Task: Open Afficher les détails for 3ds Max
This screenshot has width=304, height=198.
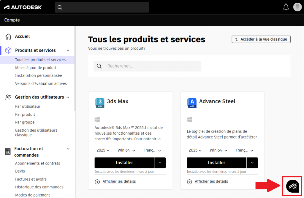Action: point(119,181)
